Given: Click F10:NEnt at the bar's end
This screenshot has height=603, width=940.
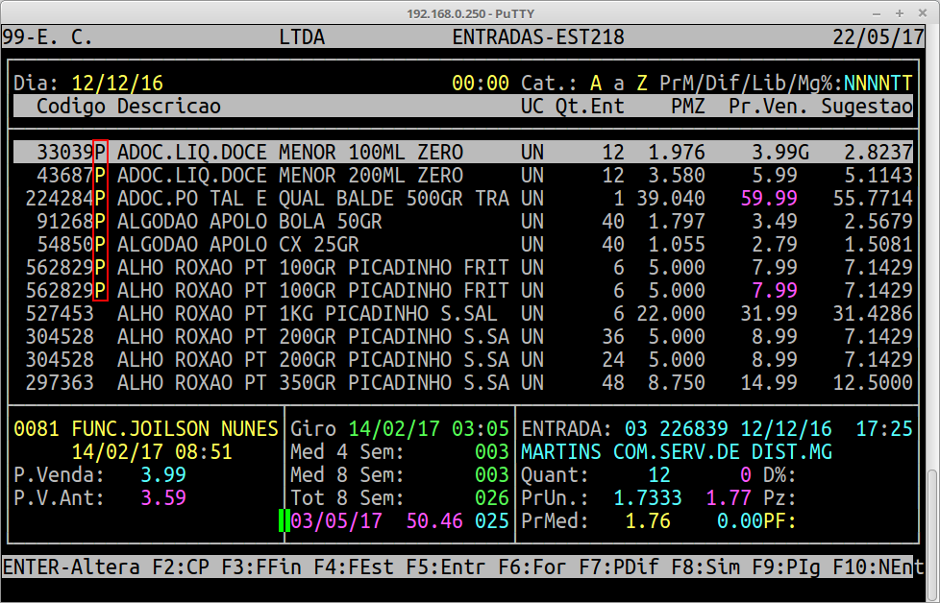Looking at the screenshot, I should click(x=878, y=567).
